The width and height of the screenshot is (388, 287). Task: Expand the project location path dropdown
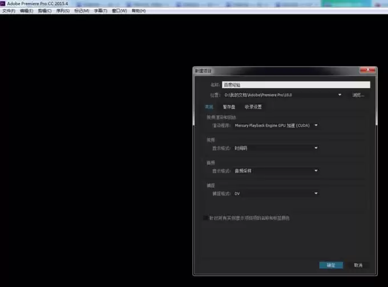point(340,95)
